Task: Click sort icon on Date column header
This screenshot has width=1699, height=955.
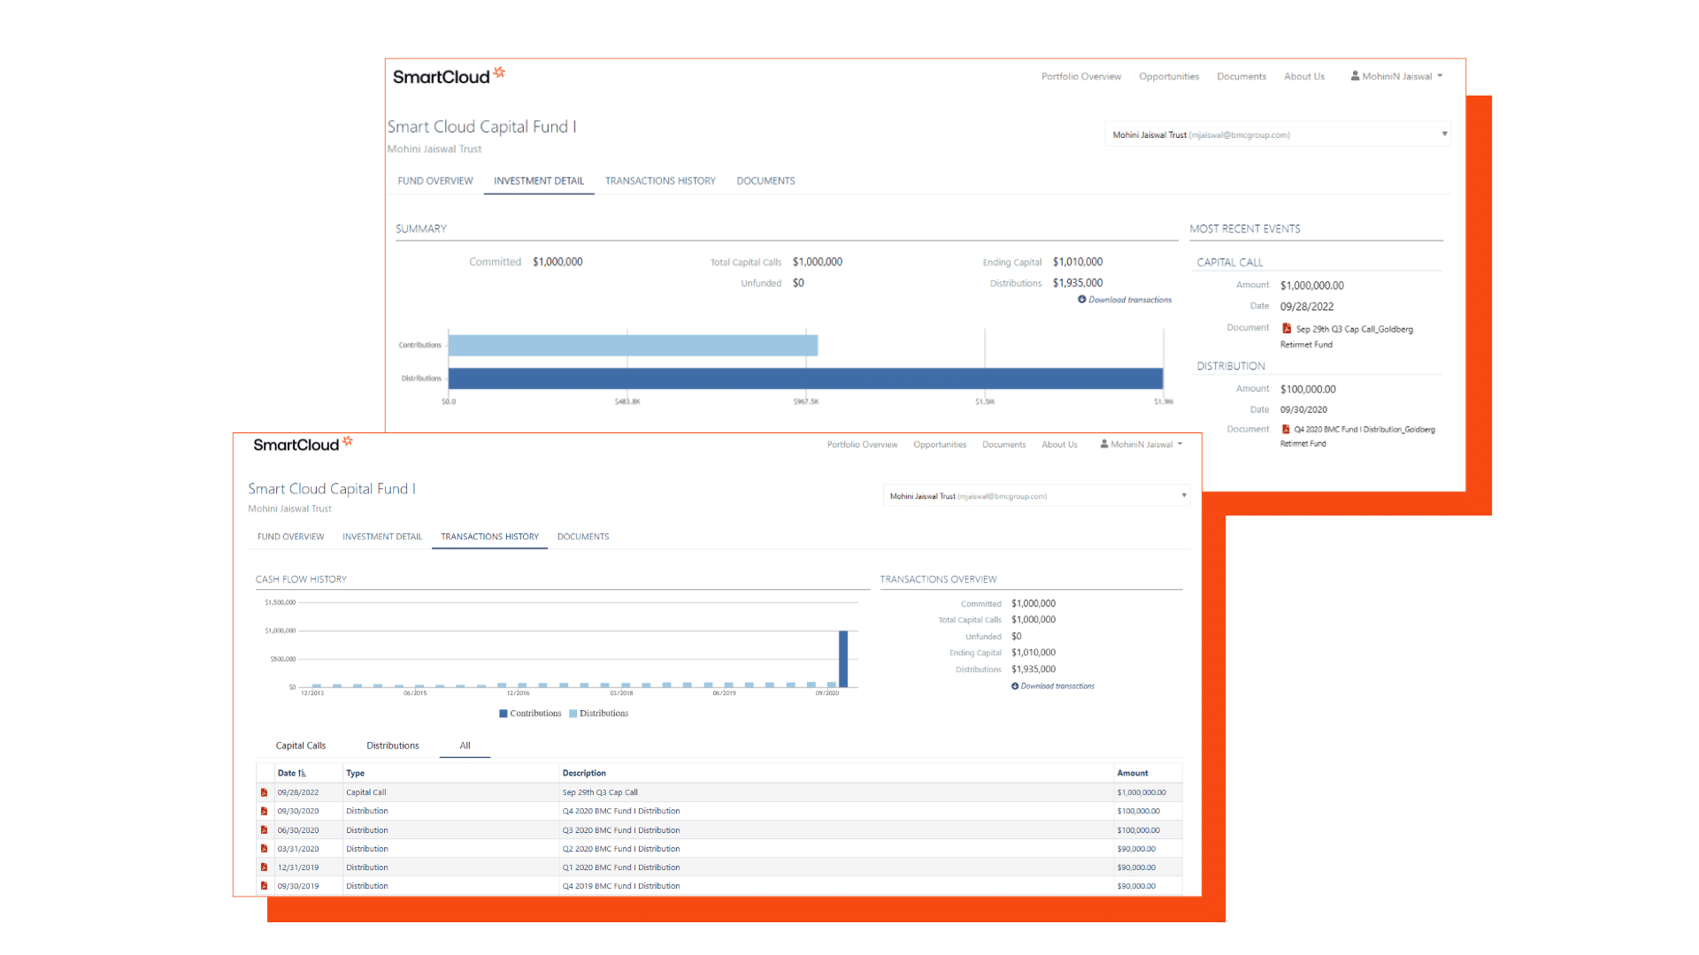Action: 302,774
